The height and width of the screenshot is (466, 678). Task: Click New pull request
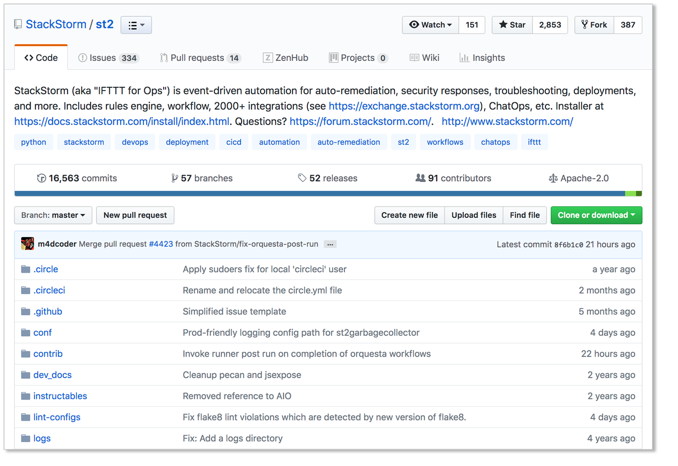click(135, 215)
